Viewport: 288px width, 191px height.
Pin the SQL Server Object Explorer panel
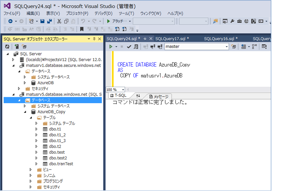94,39
